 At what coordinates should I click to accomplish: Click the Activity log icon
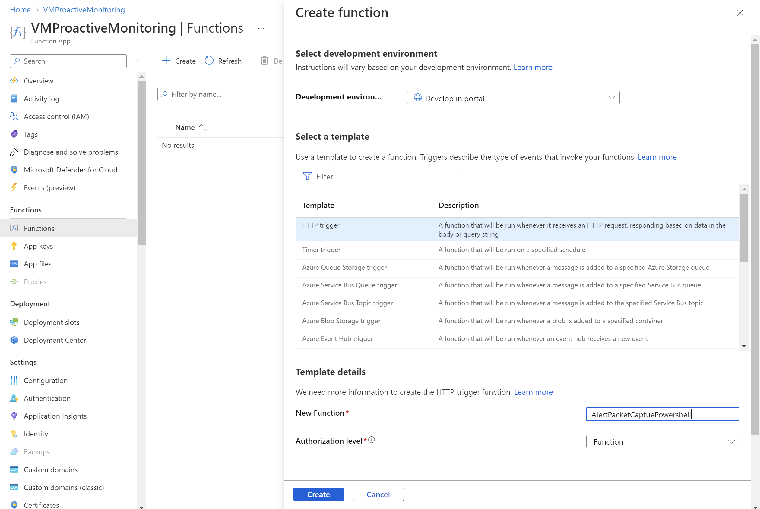(14, 98)
